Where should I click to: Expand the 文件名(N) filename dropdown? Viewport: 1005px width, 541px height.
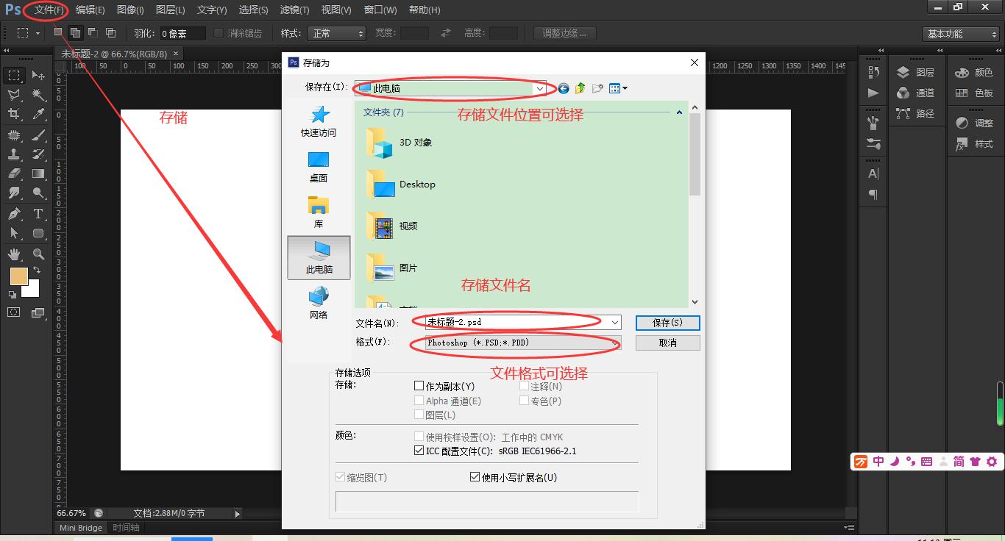616,322
